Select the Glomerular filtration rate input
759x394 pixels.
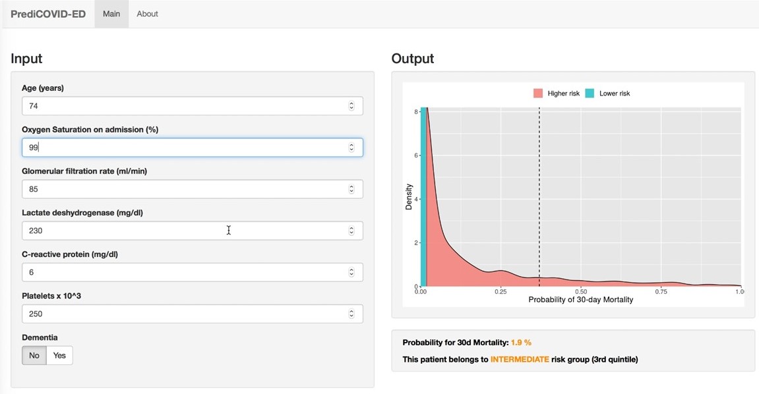pos(192,189)
